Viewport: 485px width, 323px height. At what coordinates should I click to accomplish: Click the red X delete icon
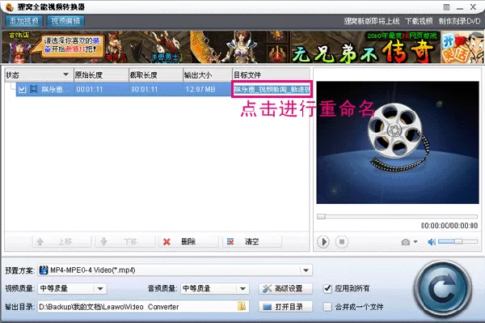pyautogui.click(x=167, y=242)
